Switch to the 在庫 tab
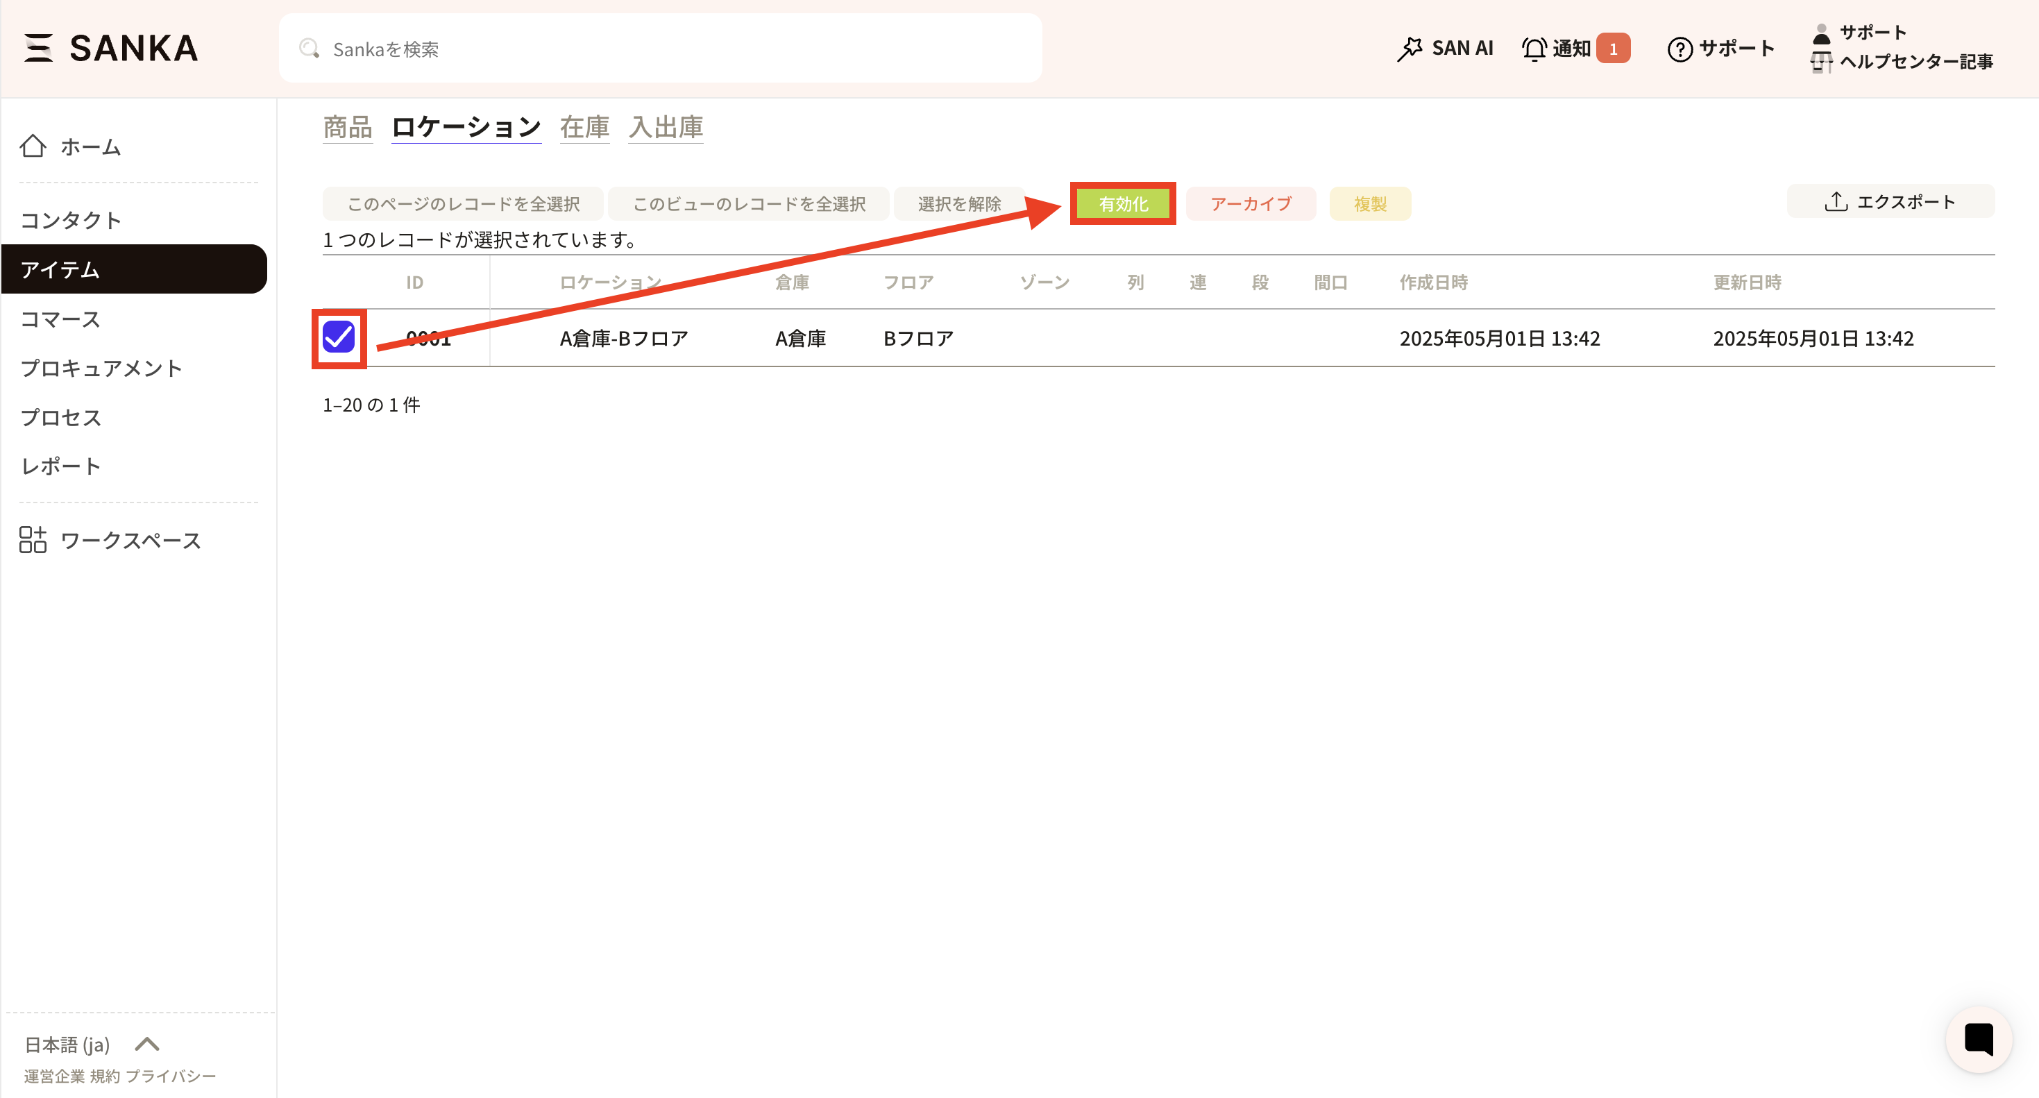Screen dimensions: 2039x1098 [x=584, y=128]
